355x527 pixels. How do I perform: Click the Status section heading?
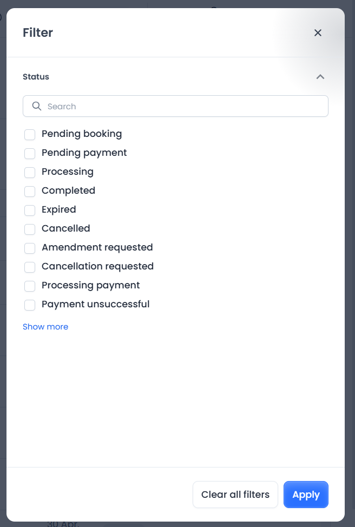36,77
